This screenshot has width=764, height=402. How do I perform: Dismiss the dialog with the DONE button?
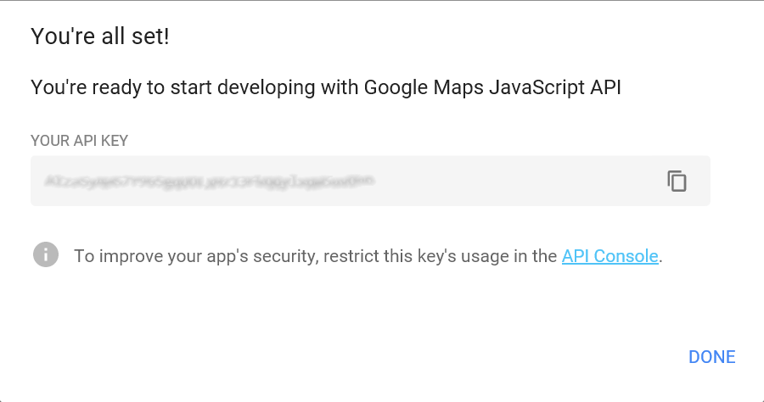pos(712,357)
